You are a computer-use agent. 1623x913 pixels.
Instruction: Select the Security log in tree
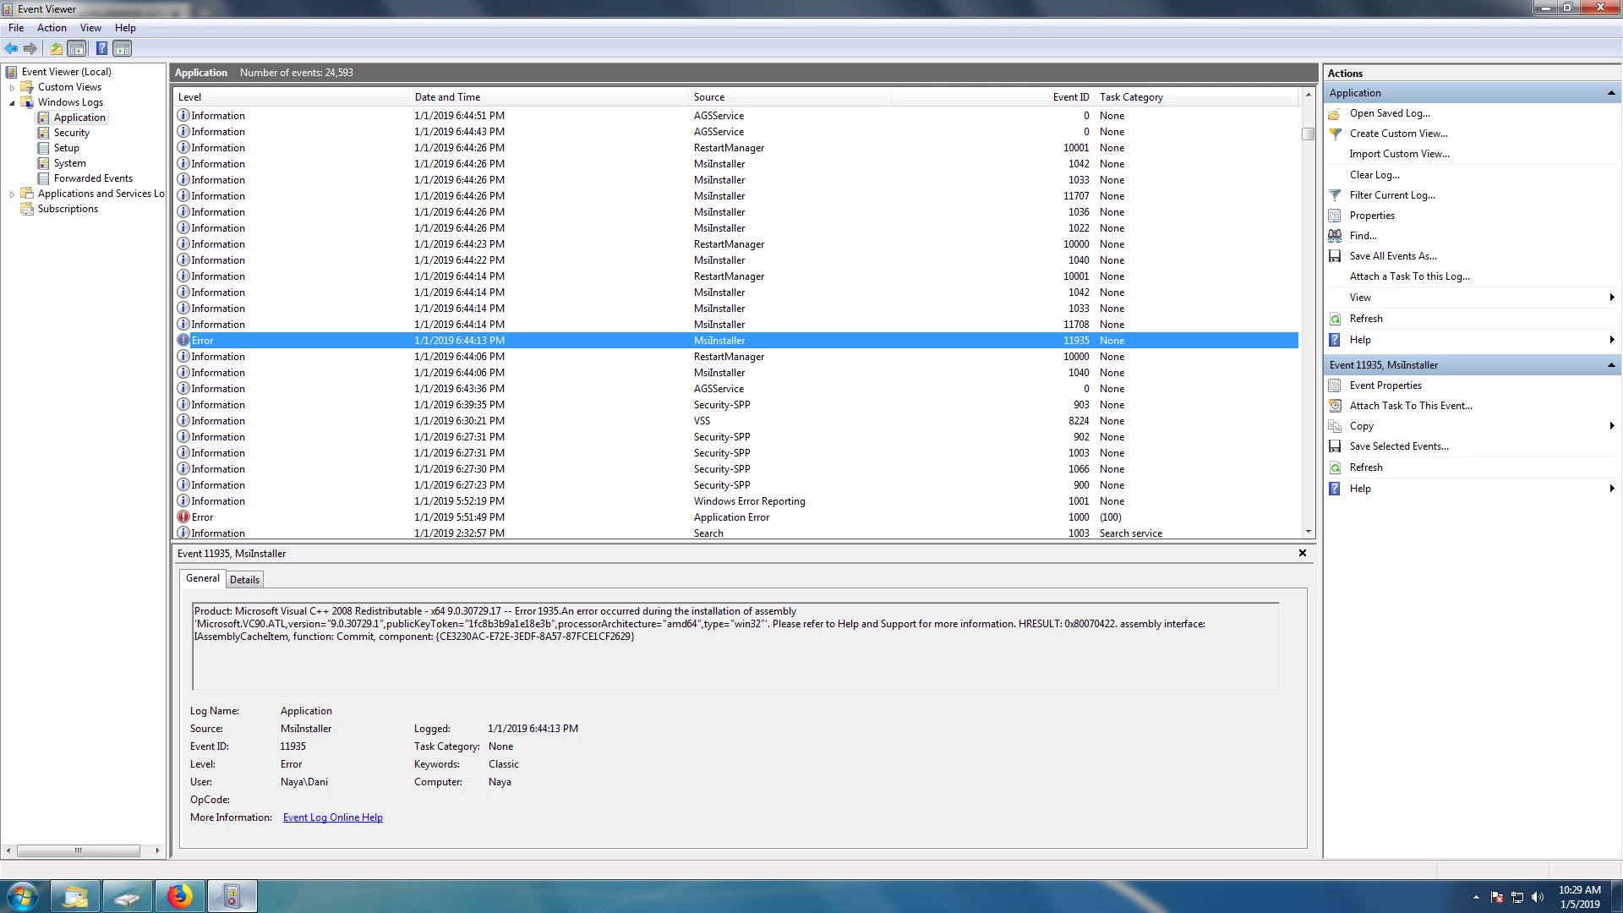click(x=71, y=133)
